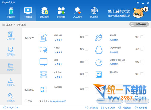Open backup directory D:\qingdian\bak\ link
Screen dimensions: 151x110
(x=58, y=101)
